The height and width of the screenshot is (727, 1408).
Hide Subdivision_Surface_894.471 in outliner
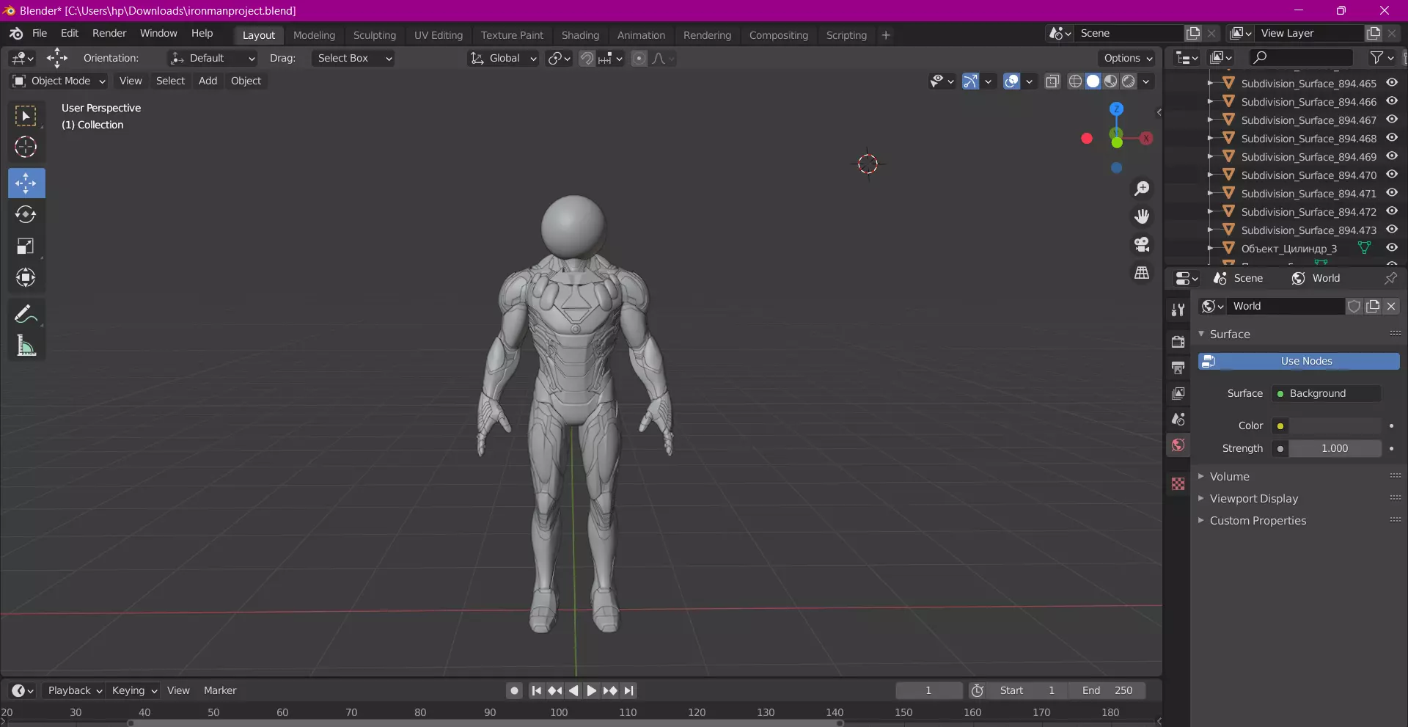pyautogui.click(x=1392, y=193)
